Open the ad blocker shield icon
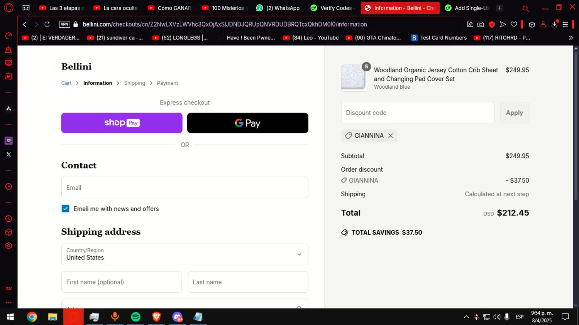Screen dimensions: 579x325 [x=492, y=24]
